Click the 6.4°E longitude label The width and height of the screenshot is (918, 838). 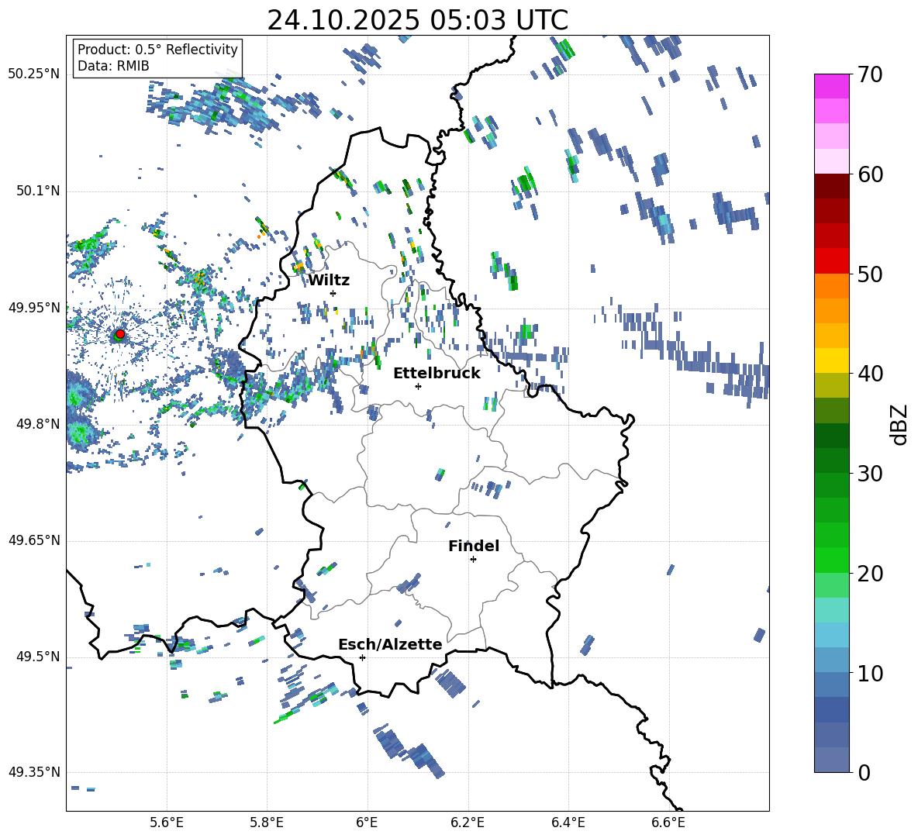568,822
